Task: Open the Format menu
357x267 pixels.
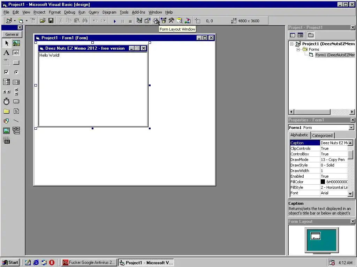Action: point(55,12)
